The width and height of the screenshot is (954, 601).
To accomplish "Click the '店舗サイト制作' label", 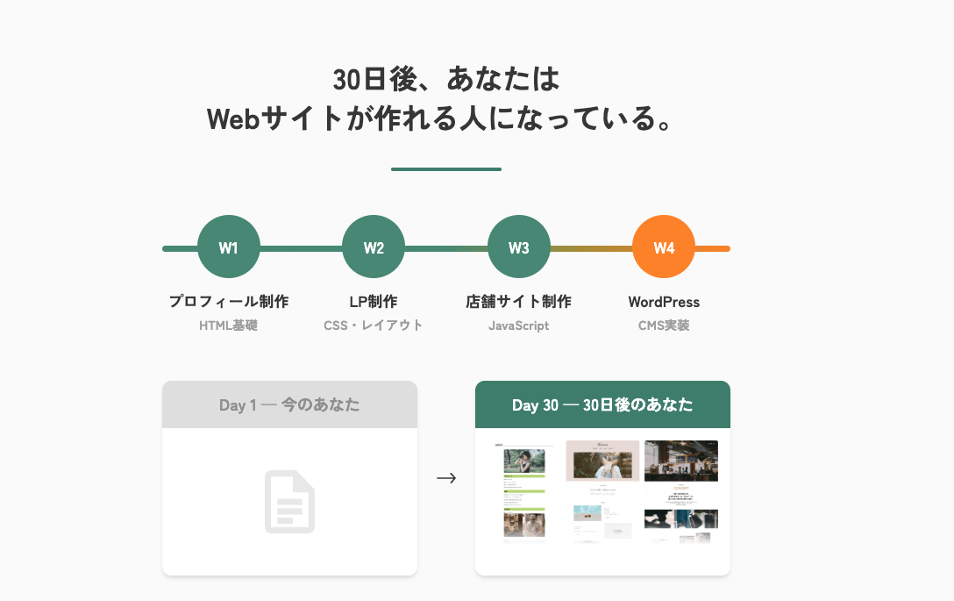I will [x=519, y=302].
